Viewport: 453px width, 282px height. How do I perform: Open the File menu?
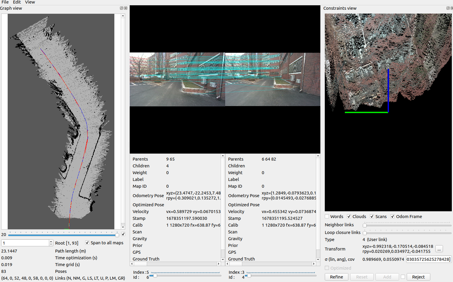coord(5,2)
